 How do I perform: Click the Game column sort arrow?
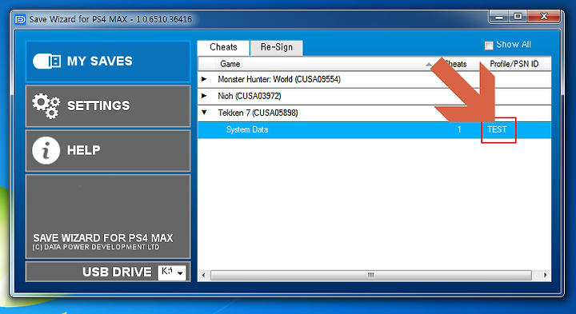point(428,65)
